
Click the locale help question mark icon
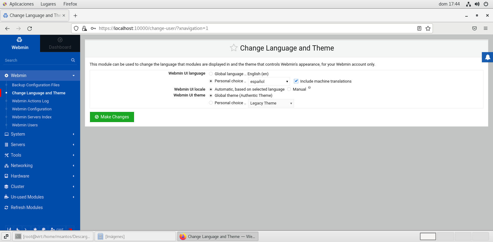tap(309, 88)
